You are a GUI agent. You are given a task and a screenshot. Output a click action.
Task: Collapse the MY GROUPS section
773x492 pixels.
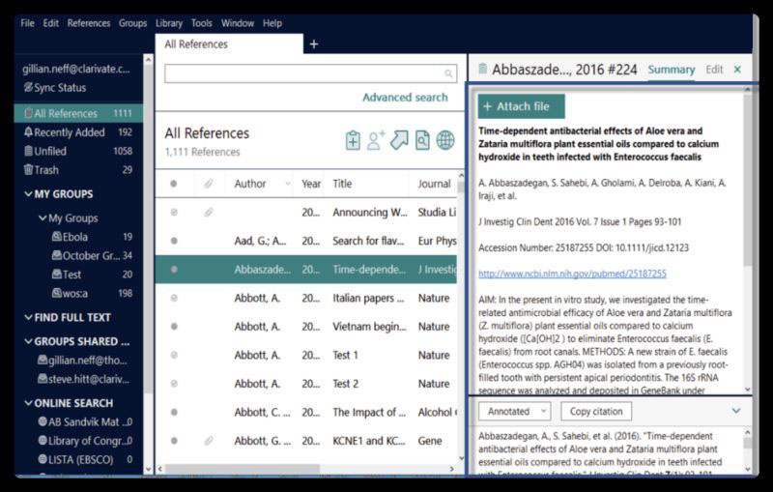pyautogui.click(x=29, y=194)
